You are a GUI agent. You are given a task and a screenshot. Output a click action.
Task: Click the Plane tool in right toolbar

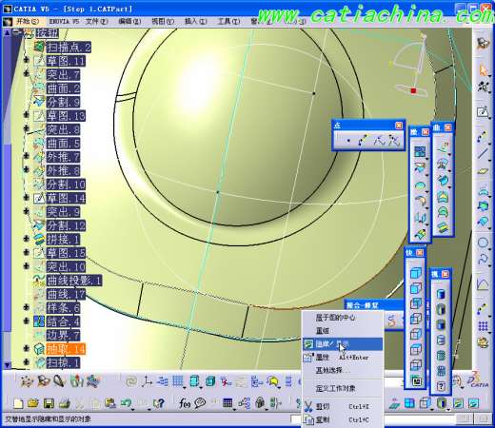pos(483,171)
